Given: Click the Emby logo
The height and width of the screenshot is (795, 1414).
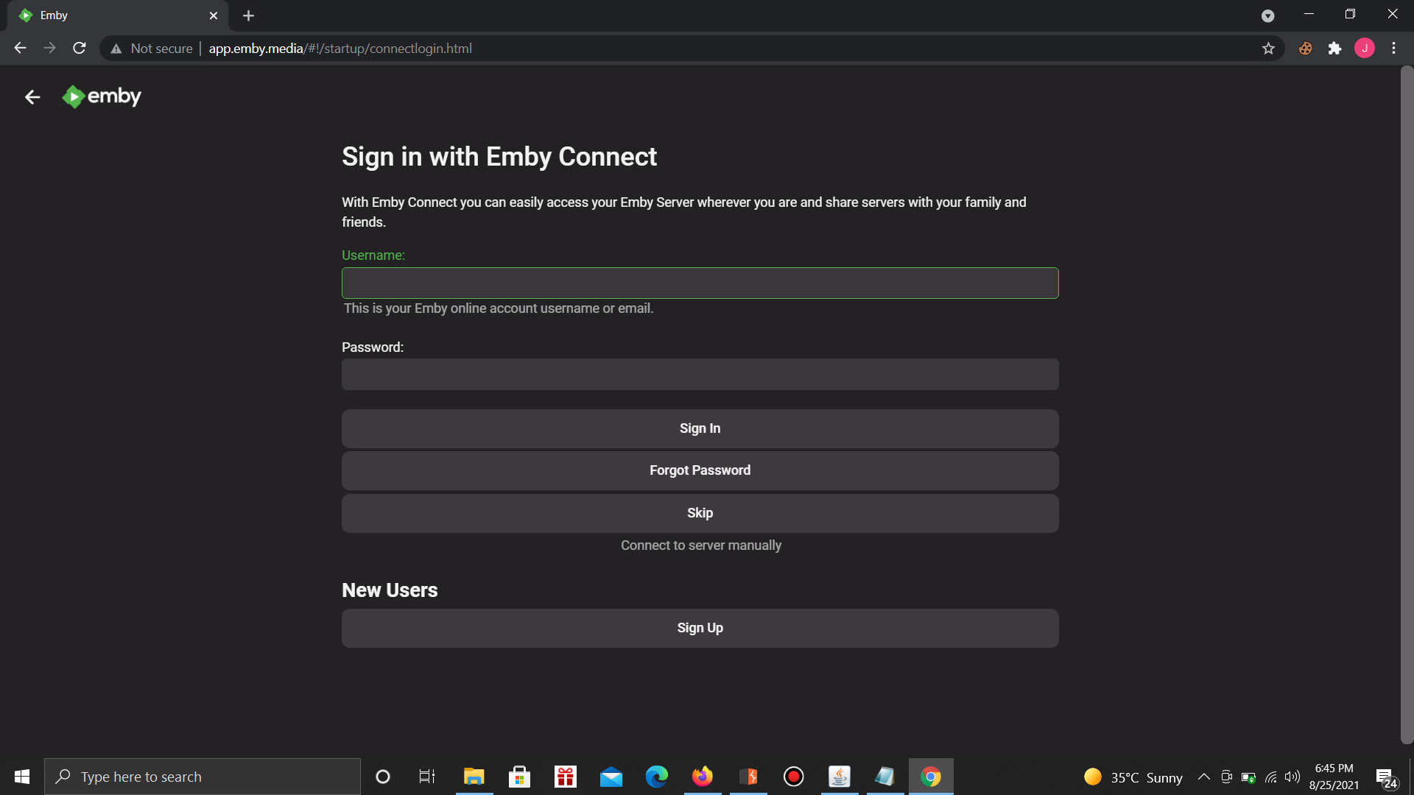Looking at the screenshot, I should (101, 96).
